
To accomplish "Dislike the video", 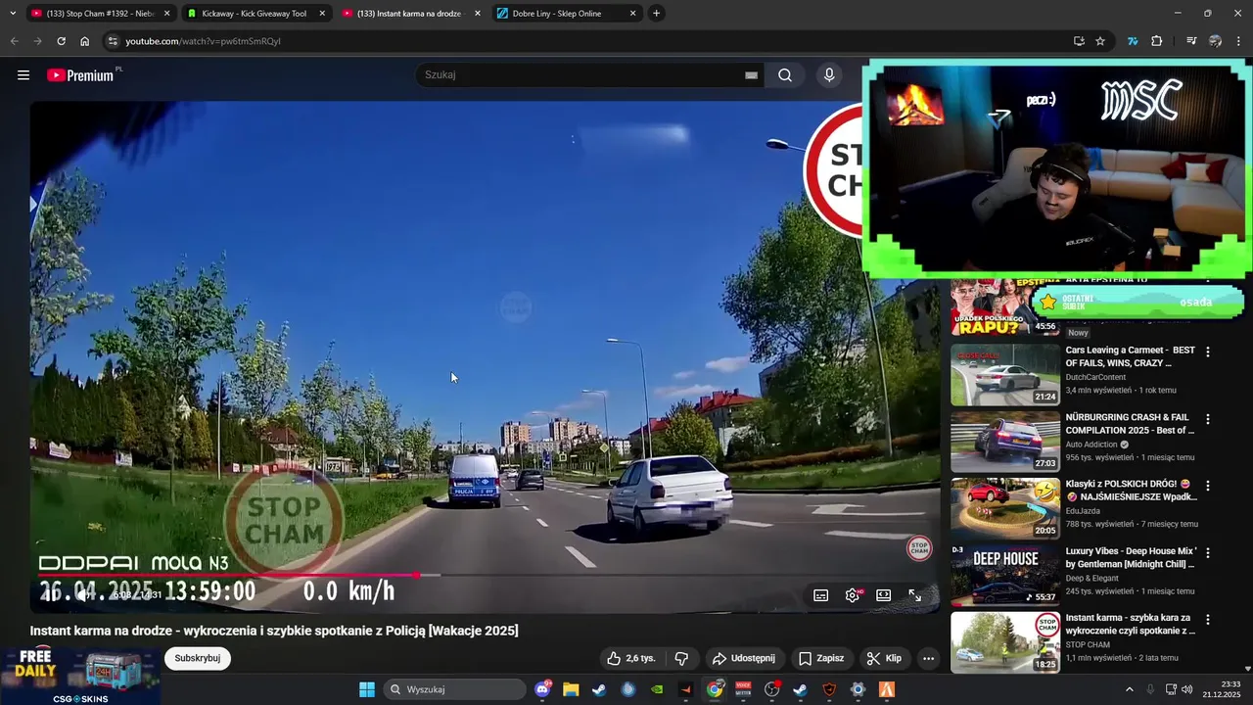I will pyautogui.click(x=682, y=658).
